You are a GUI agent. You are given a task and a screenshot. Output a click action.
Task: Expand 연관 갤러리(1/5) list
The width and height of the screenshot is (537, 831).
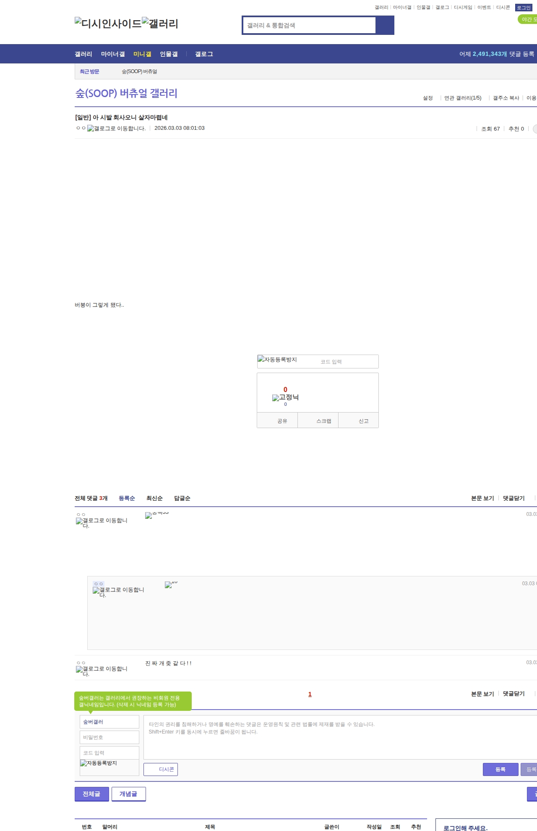463,98
